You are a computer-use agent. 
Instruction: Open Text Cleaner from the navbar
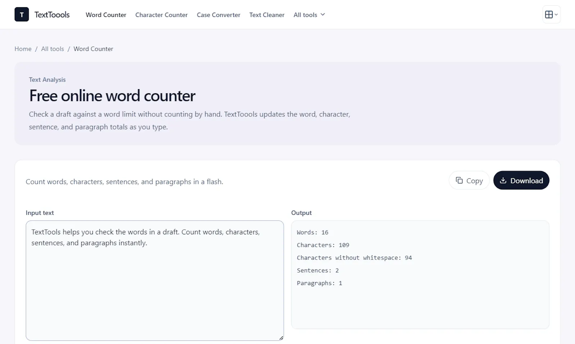tap(267, 15)
